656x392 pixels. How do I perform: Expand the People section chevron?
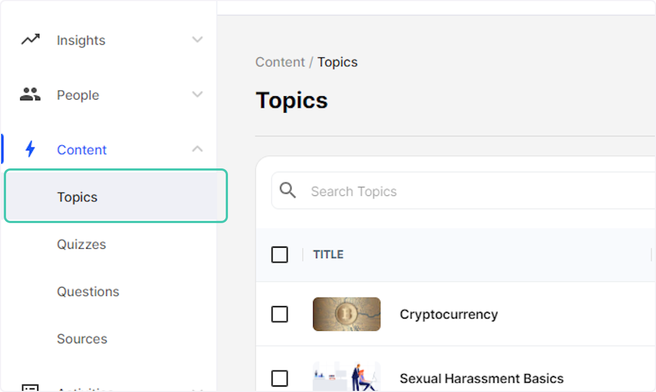tap(197, 94)
